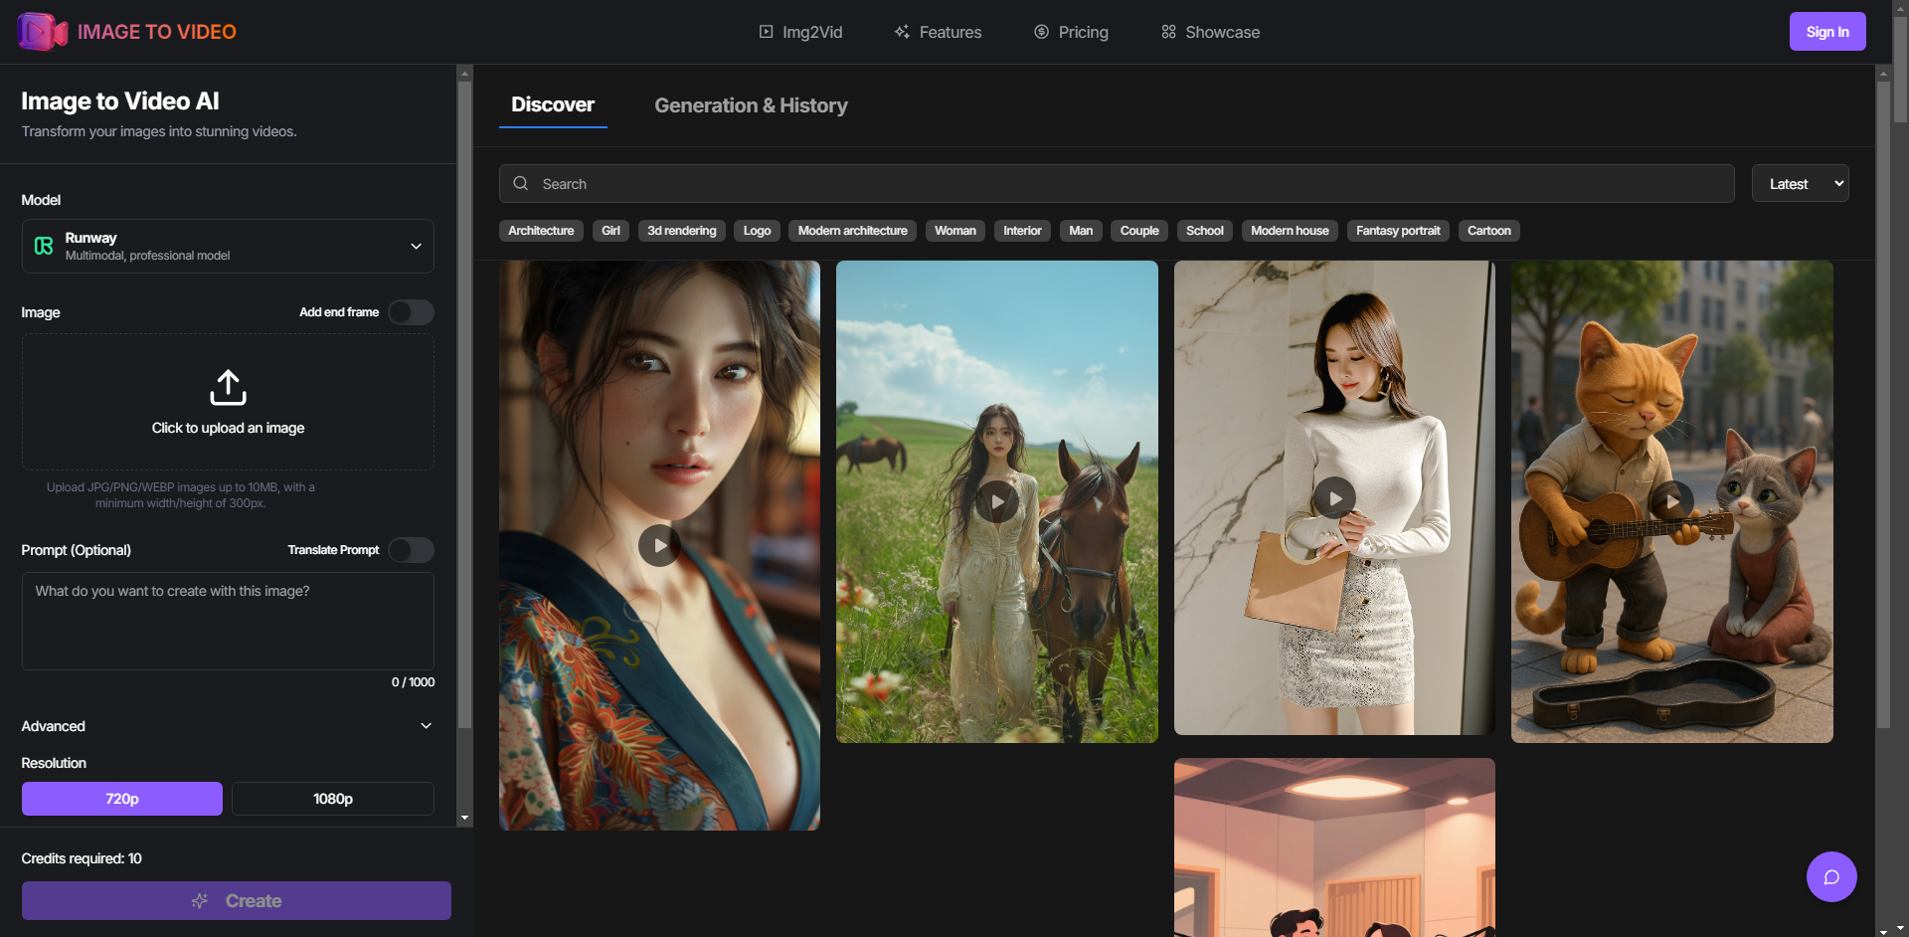Click the search magnifier icon
Viewport: 1909px width, 937px height.
(x=520, y=183)
